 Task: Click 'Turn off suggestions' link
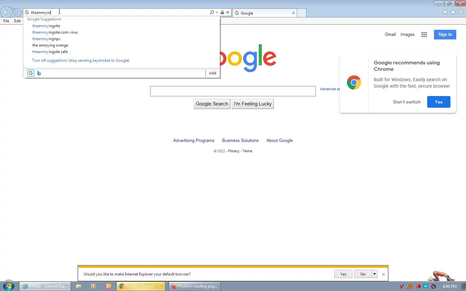[x=81, y=60]
